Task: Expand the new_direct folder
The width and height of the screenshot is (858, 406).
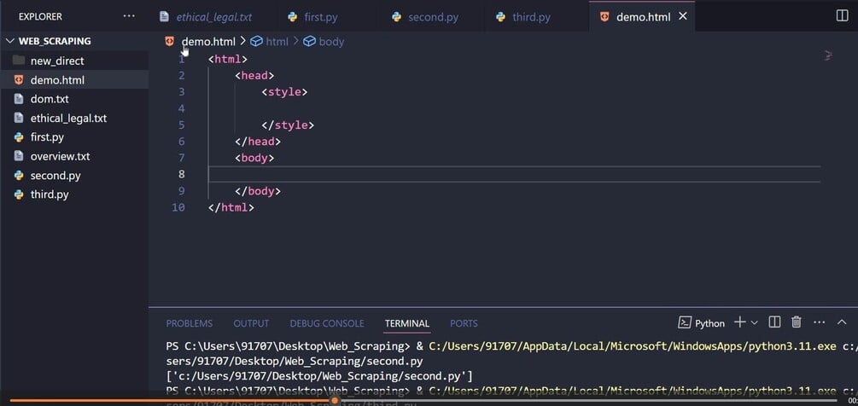Action: click(56, 61)
